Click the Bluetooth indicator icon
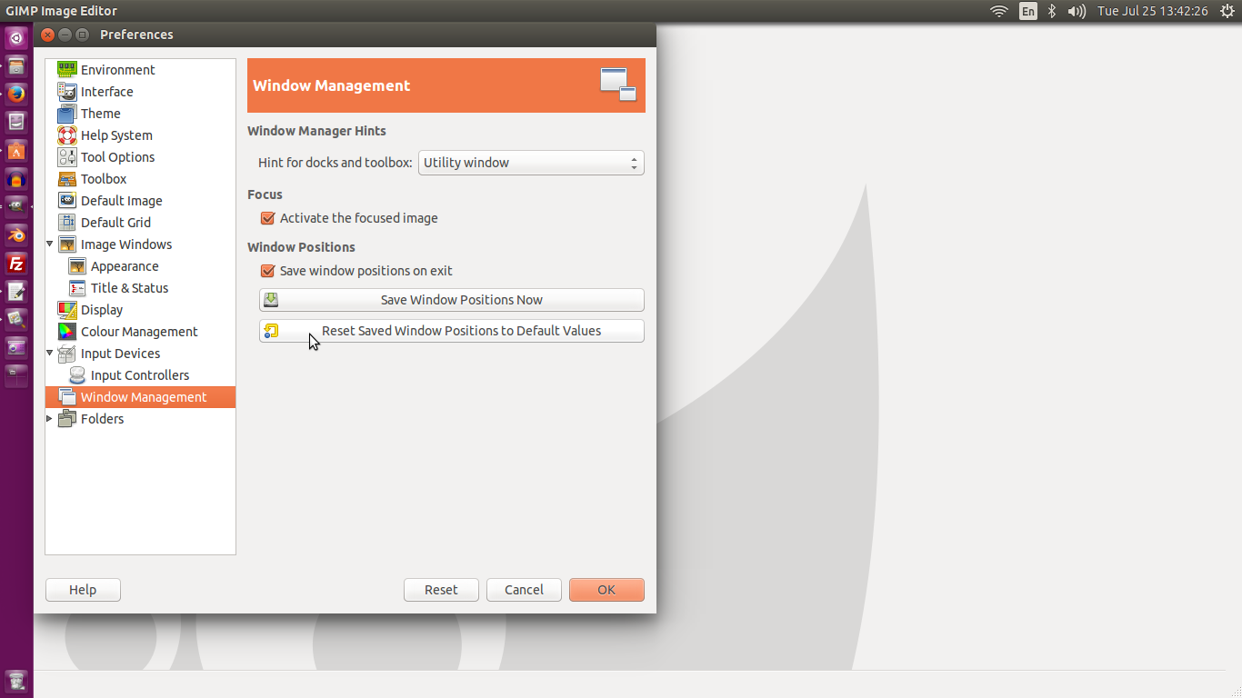 (x=1052, y=11)
